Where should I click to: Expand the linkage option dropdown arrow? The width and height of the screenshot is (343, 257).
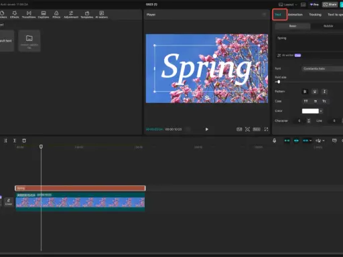pos(311,141)
